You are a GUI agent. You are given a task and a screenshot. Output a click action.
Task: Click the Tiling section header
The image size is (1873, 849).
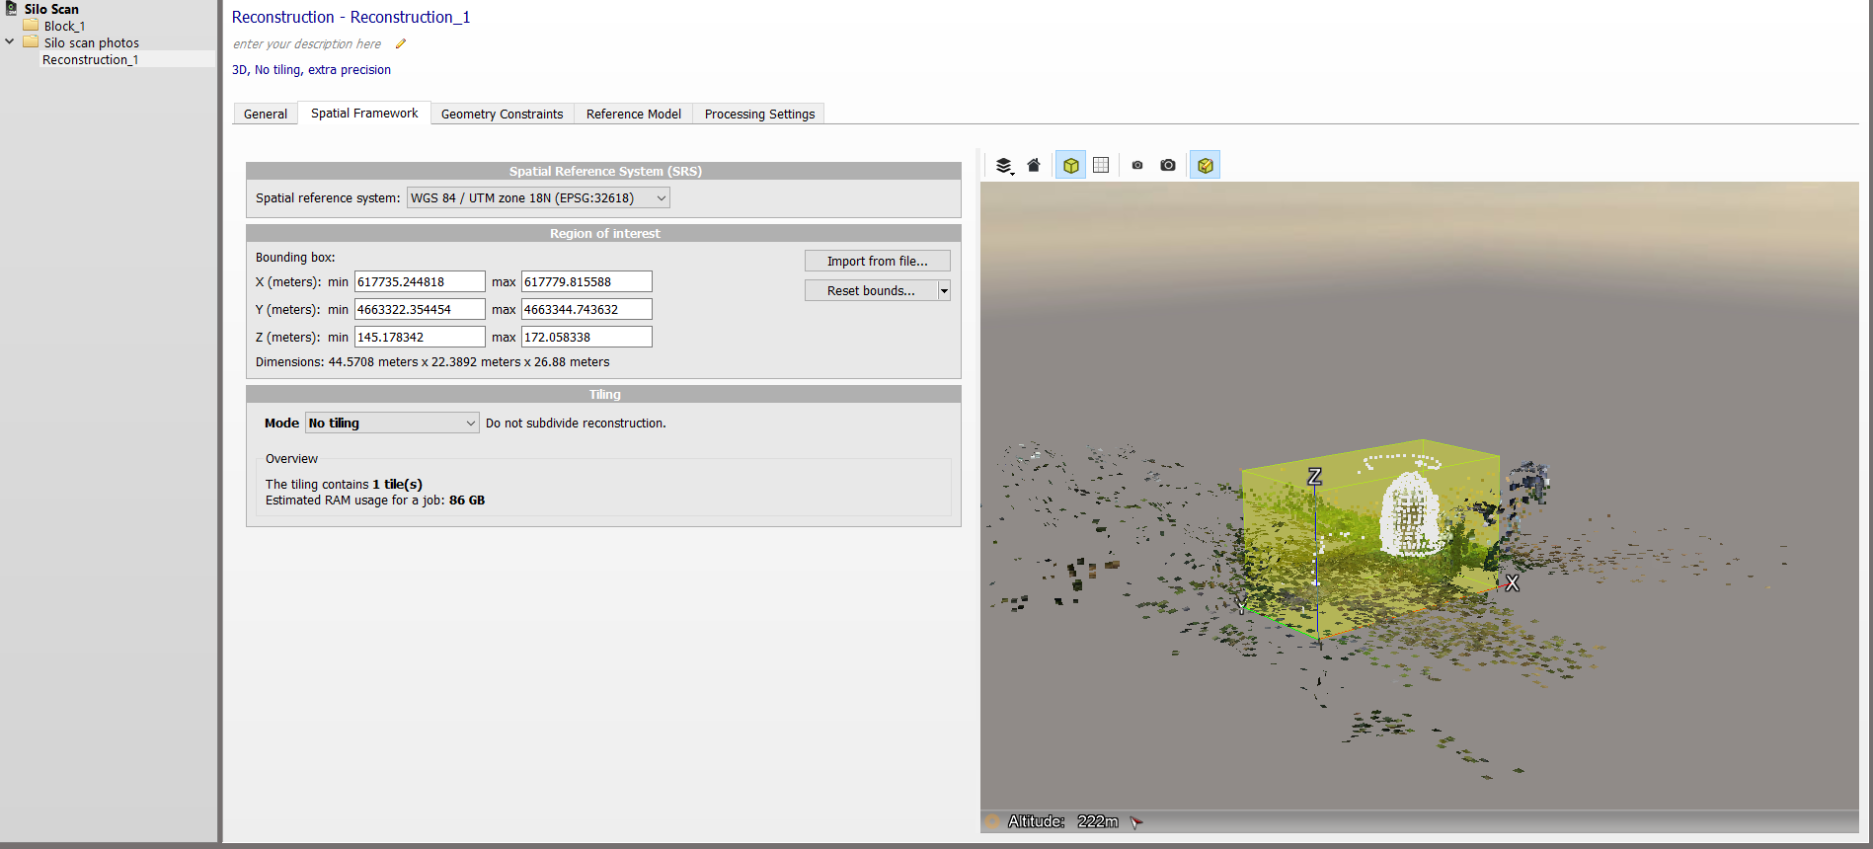[x=604, y=394]
